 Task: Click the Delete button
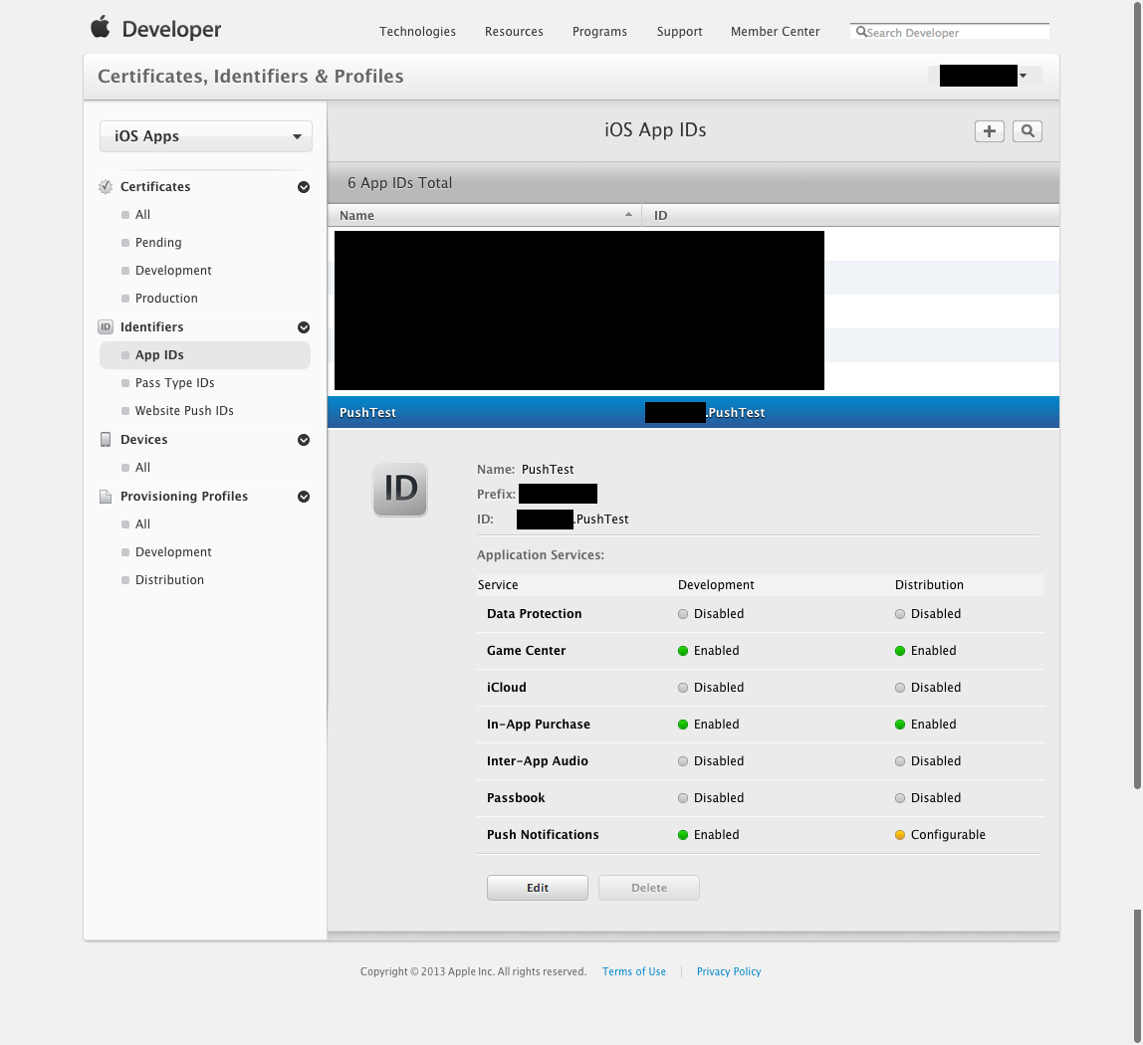point(649,888)
